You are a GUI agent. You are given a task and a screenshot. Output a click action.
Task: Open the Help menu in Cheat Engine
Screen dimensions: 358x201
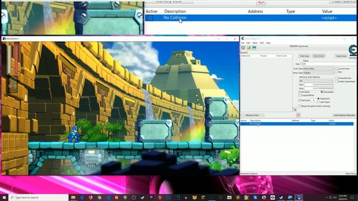point(268,43)
